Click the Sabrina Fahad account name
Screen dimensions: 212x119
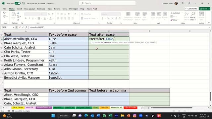click(168, 3)
